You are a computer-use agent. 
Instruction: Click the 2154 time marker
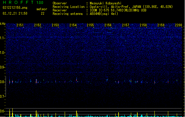73,25
